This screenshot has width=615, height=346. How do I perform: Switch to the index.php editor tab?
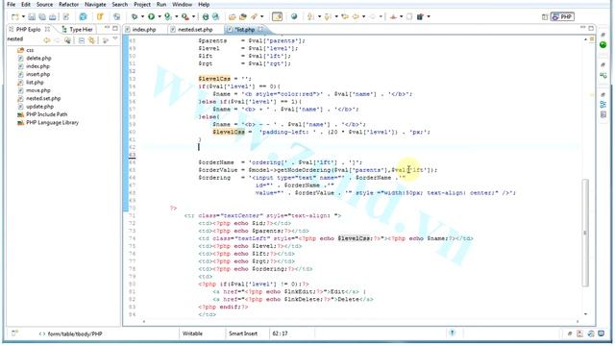144,30
